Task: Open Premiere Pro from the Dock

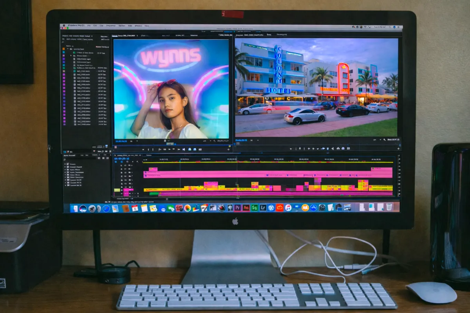Action: tap(238, 208)
